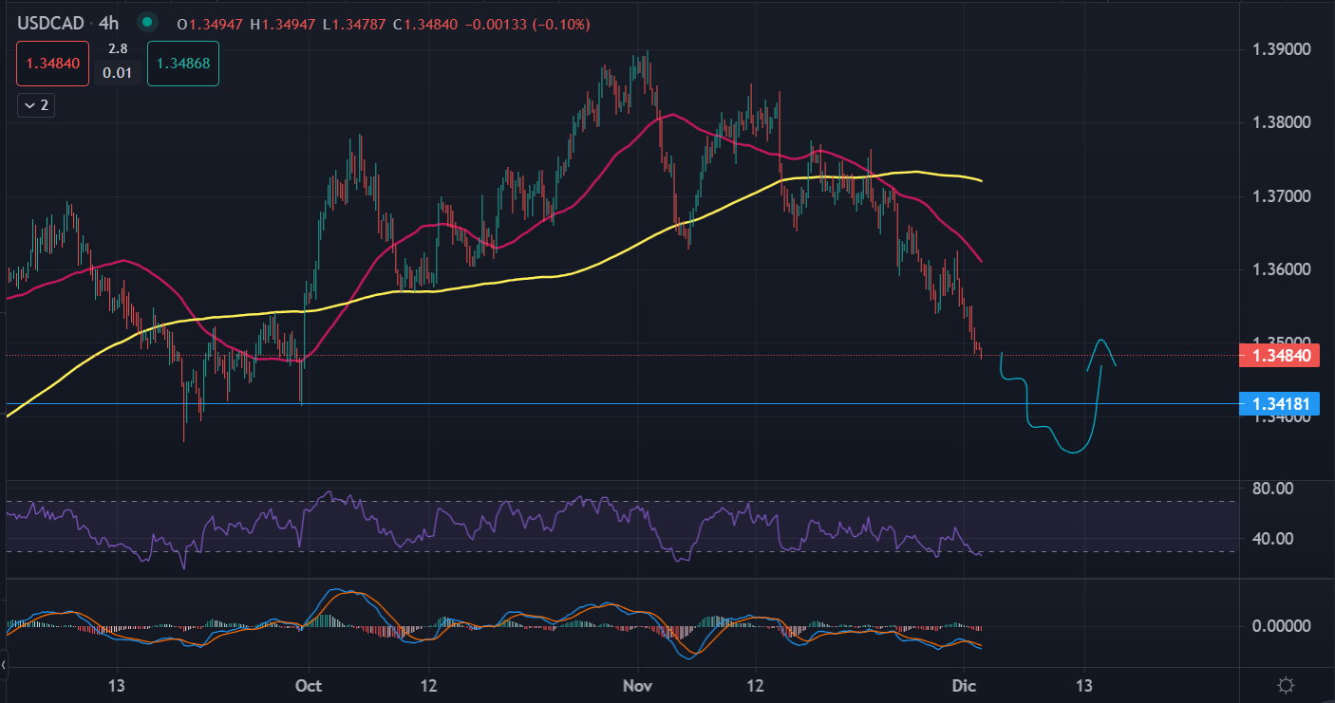Click the USDCAD symbol title
This screenshot has height=703, width=1335.
click(49, 23)
